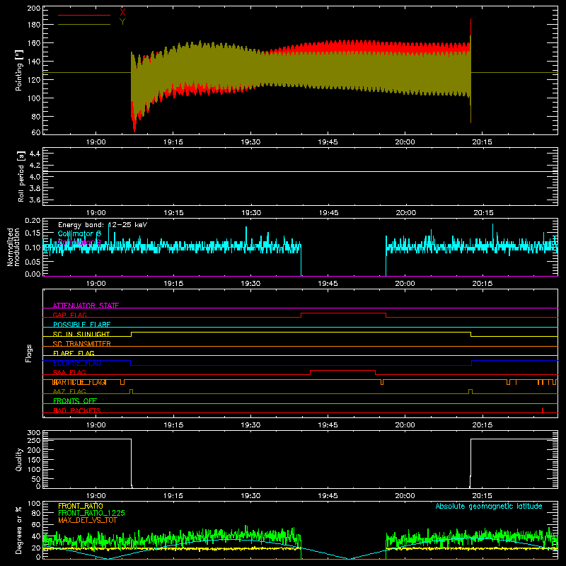Click the "200" tick on the Pointing axis
The width and height of the screenshot is (566, 566).
34,8
